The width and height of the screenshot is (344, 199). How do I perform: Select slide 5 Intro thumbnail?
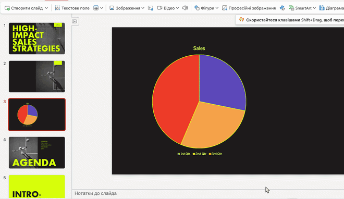(37, 186)
